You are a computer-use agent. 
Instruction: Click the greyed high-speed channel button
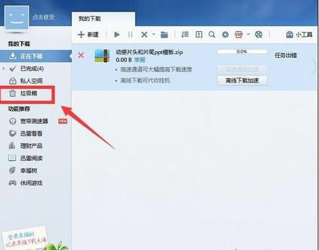click(242, 69)
